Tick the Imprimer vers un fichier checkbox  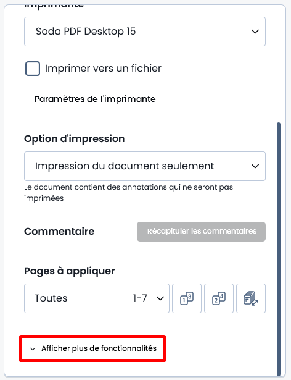(33, 69)
